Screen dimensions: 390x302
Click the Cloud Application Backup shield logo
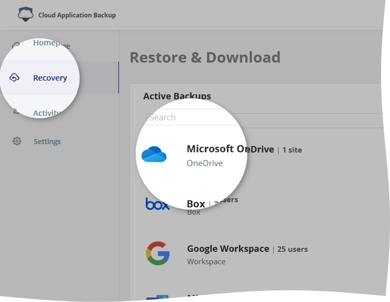click(x=25, y=14)
